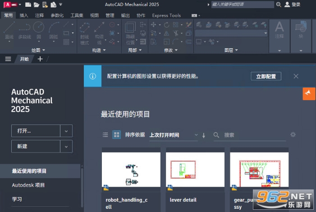Expand the 图层 panel flyout

click(x=231, y=50)
